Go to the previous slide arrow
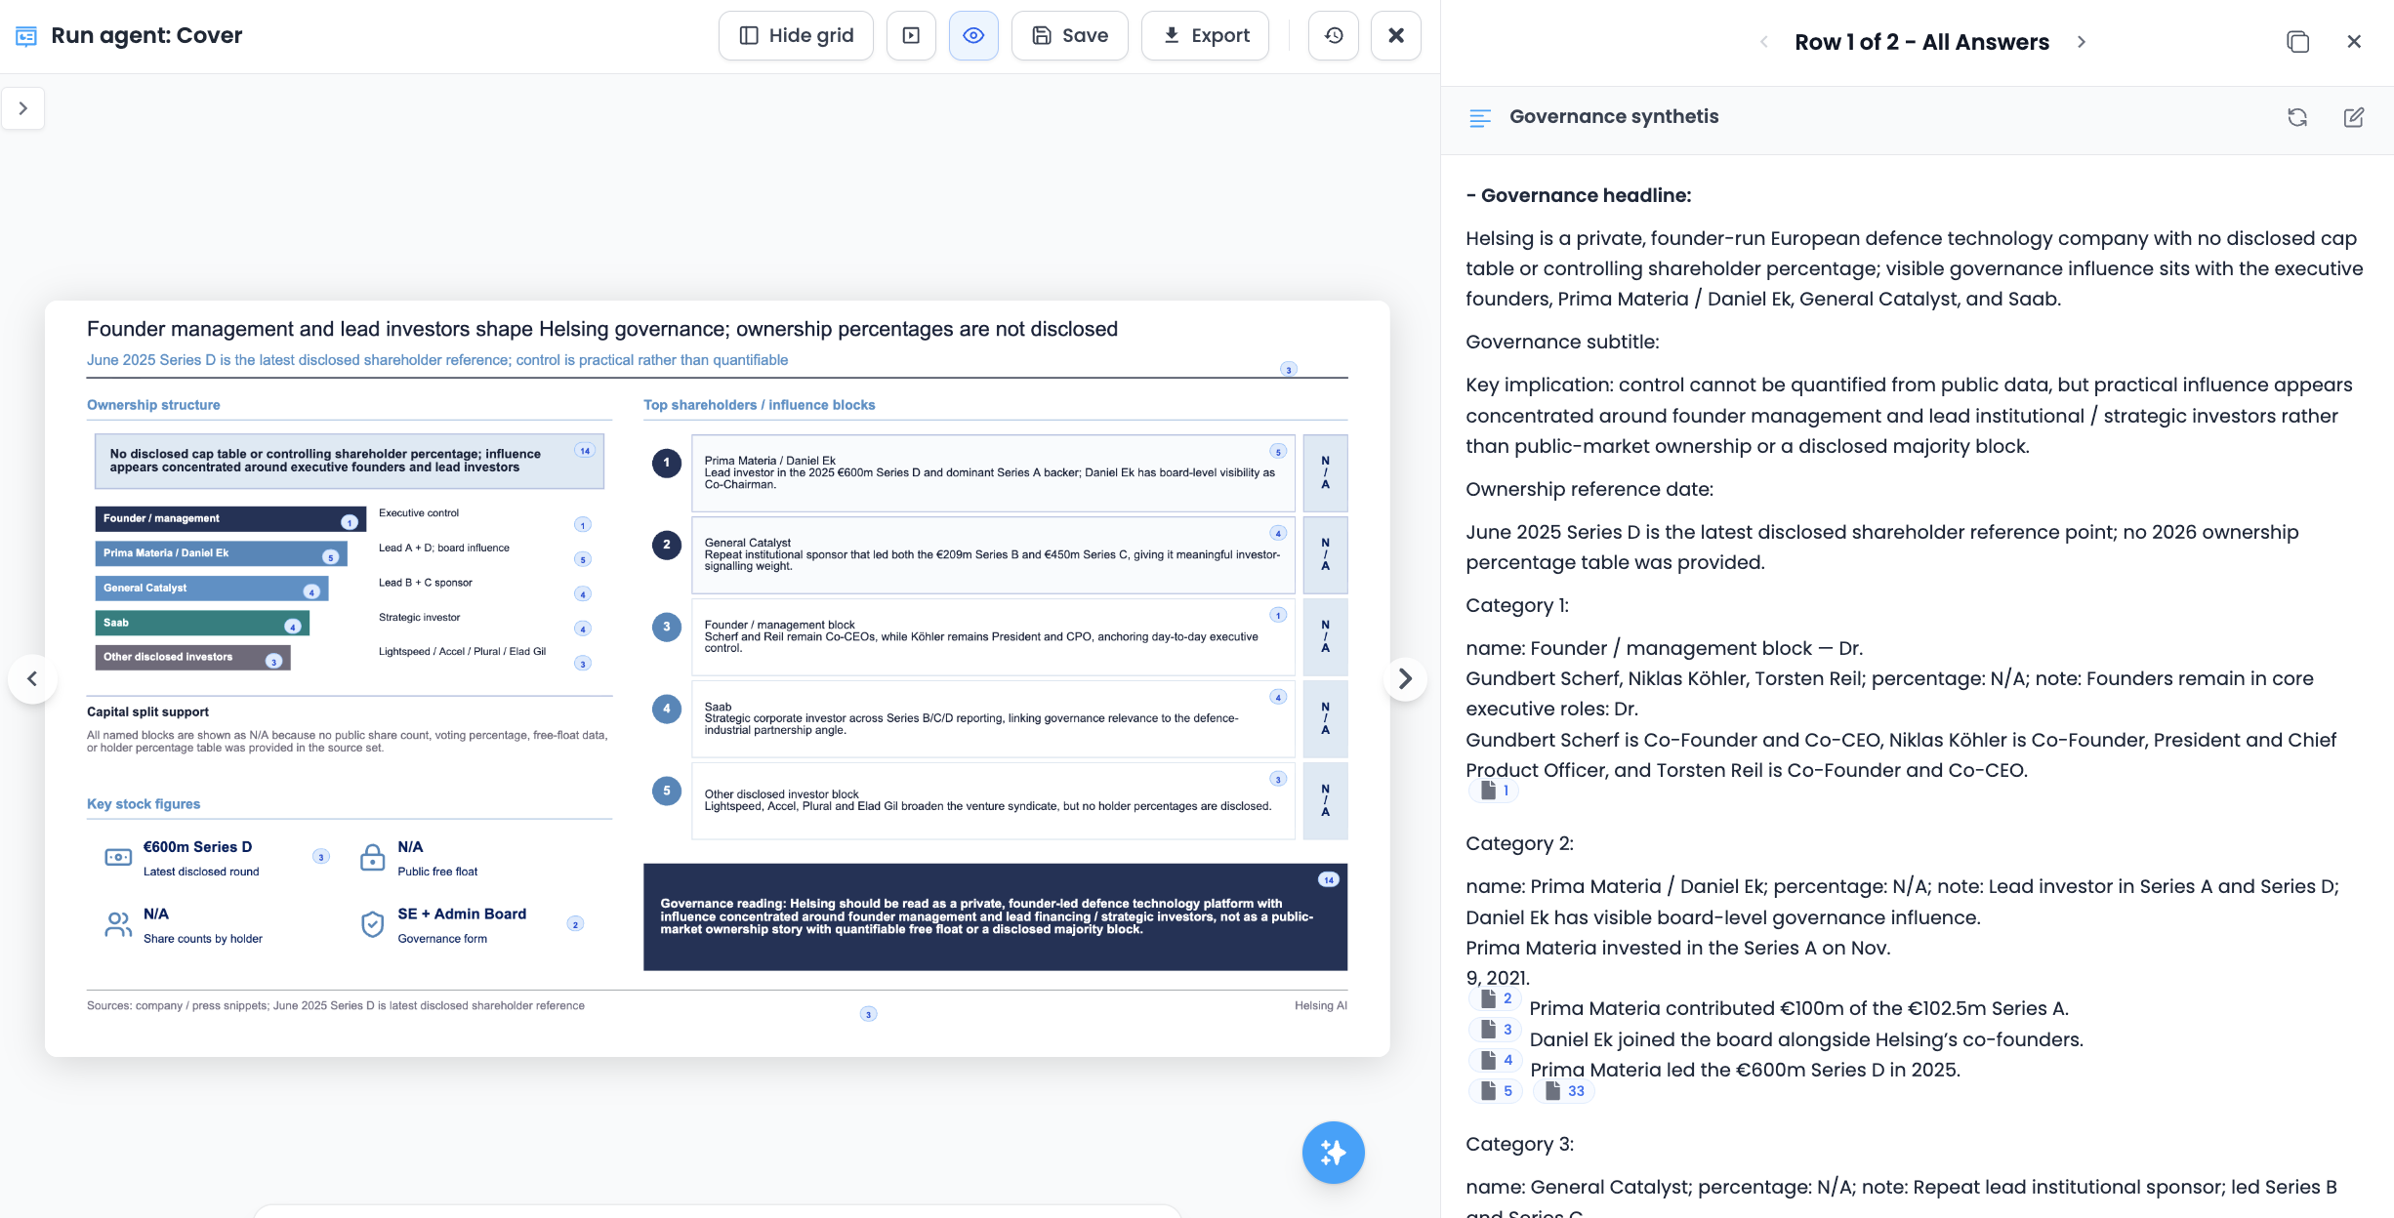This screenshot has width=2394, height=1218. (32, 678)
